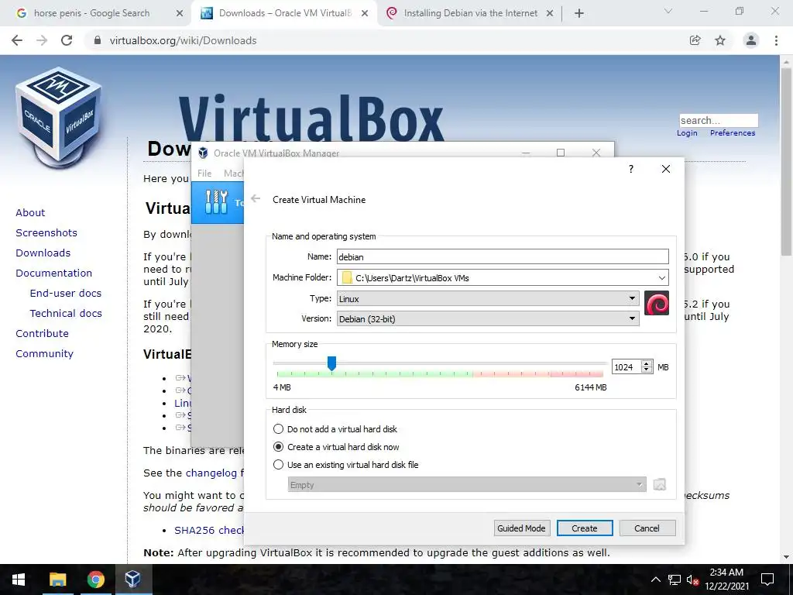Click the browser forward arrow

coord(42,40)
